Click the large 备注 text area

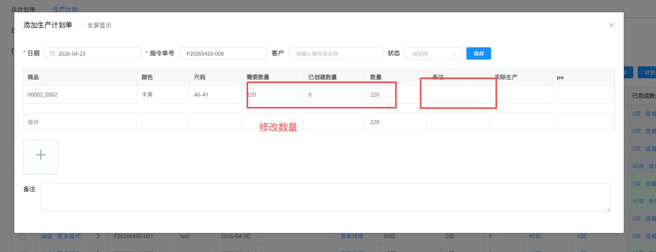click(325, 197)
